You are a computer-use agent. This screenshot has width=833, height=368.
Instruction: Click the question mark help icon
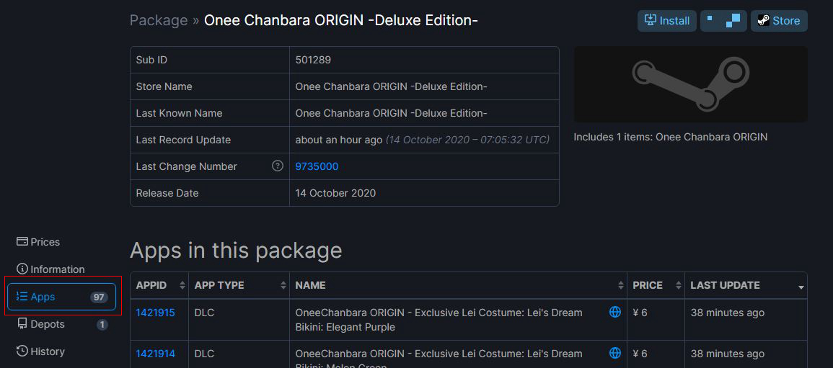278,166
